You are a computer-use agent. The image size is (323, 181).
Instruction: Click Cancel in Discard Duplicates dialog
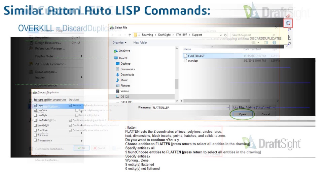coord(99,148)
